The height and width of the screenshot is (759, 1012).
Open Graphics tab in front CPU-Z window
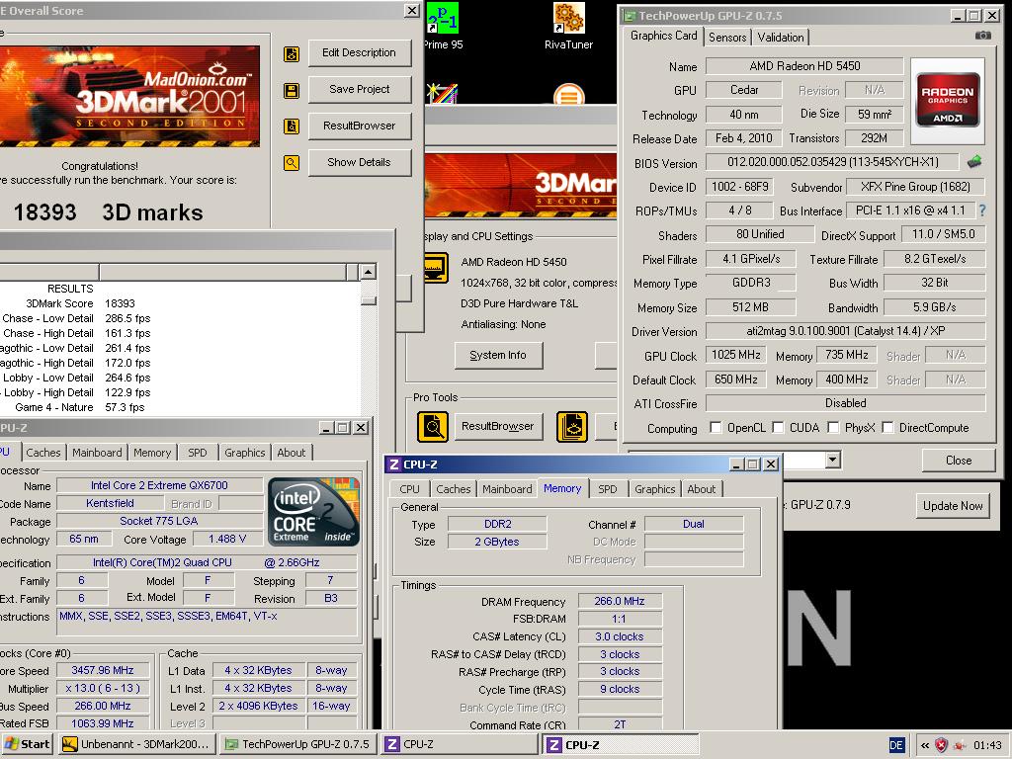tap(654, 489)
